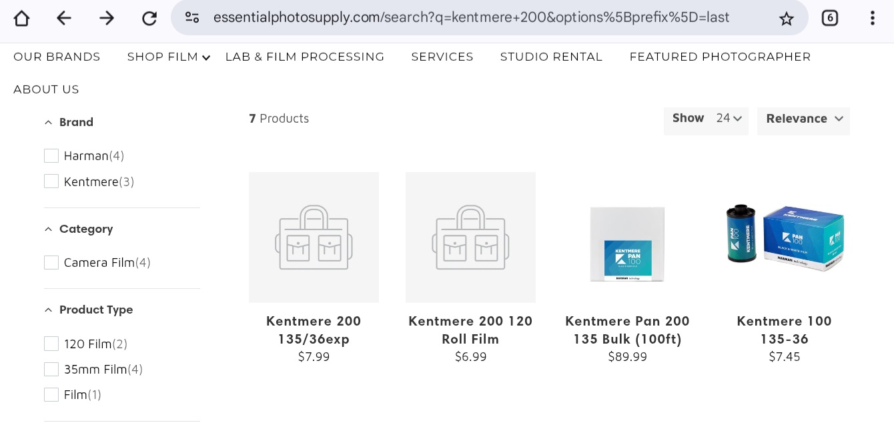Check the 35mm Film product type
Image resolution: width=894 pixels, height=427 pixels.
pyautogui.click(x=51, y=369)
